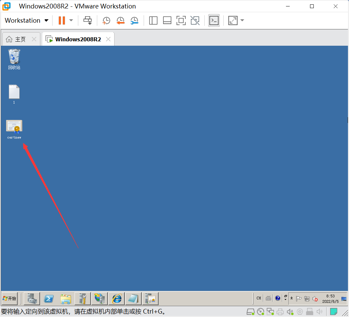Open the network tray icon
This screenshot has width=349, height=317.
[x=307, y=298]
